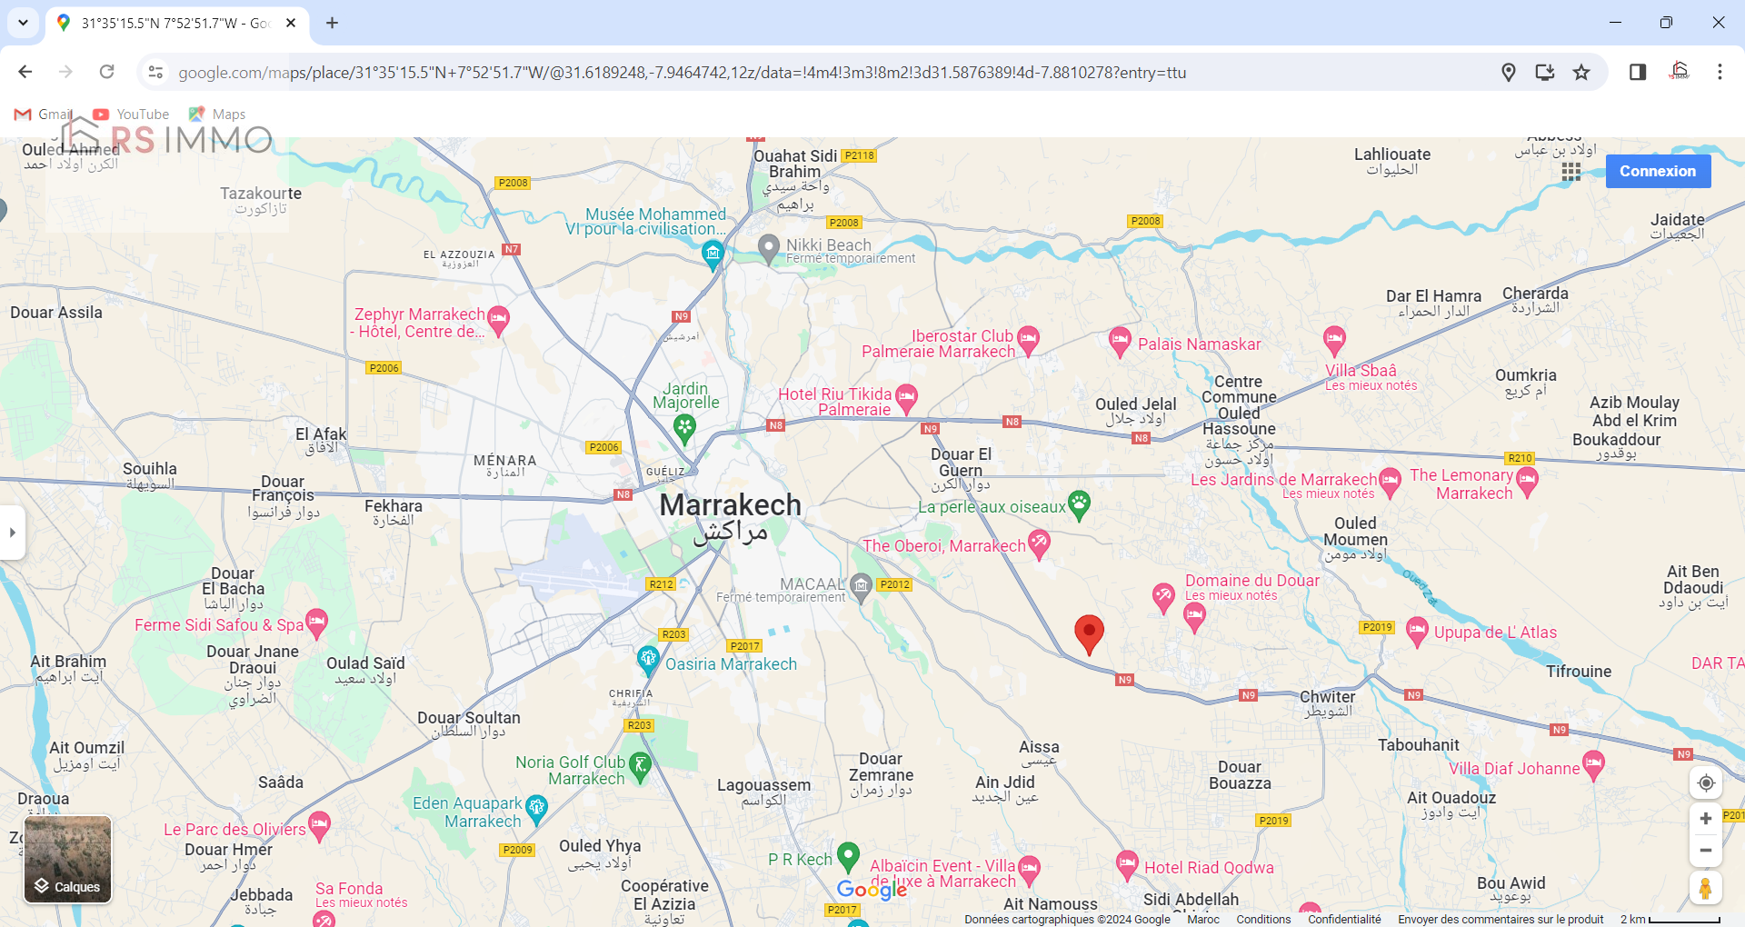Click the Marrakech city label
Viewport: 1745px width, 927px height.
click(731, 505)
